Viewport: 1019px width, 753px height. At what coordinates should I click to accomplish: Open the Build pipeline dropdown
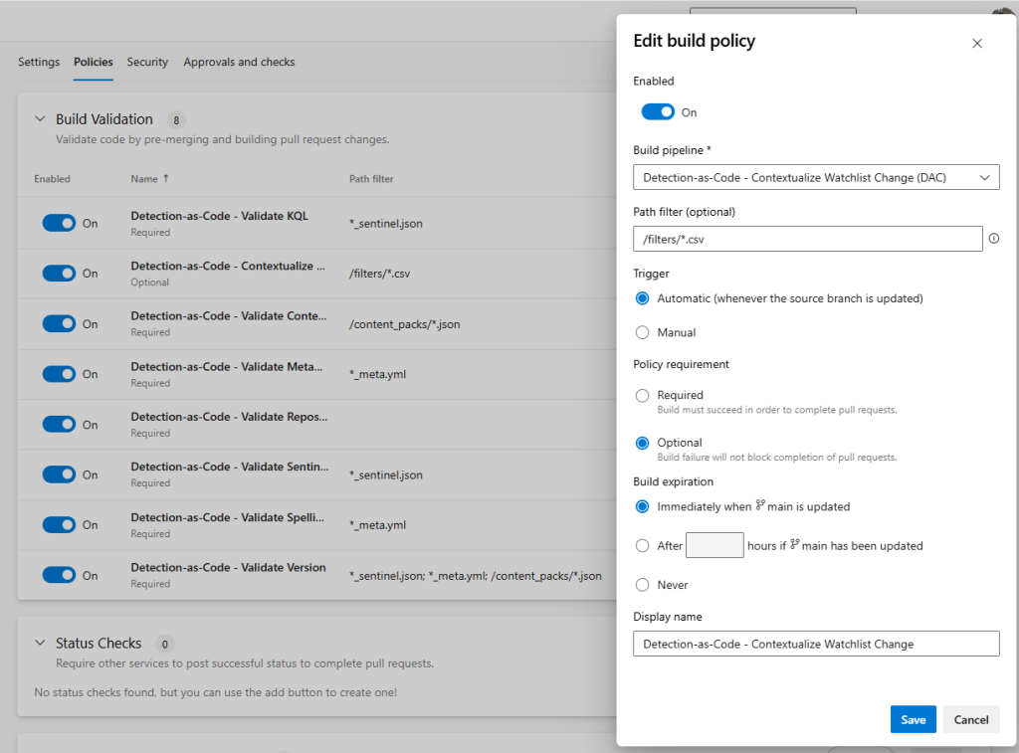[x=816, y=177]
